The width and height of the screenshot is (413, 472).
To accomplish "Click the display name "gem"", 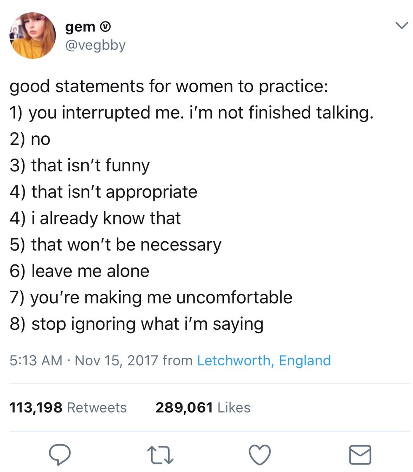I will 80,27.
